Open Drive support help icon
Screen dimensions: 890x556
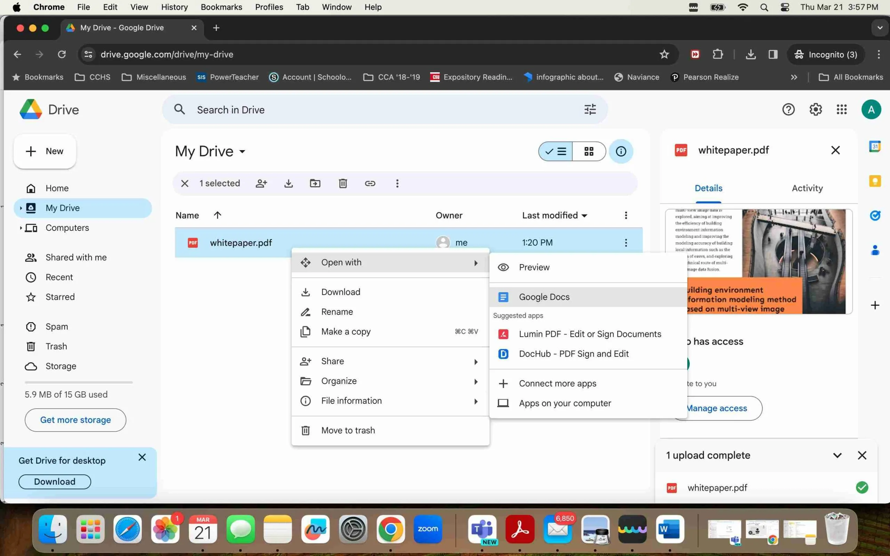(x=788, y=109)
